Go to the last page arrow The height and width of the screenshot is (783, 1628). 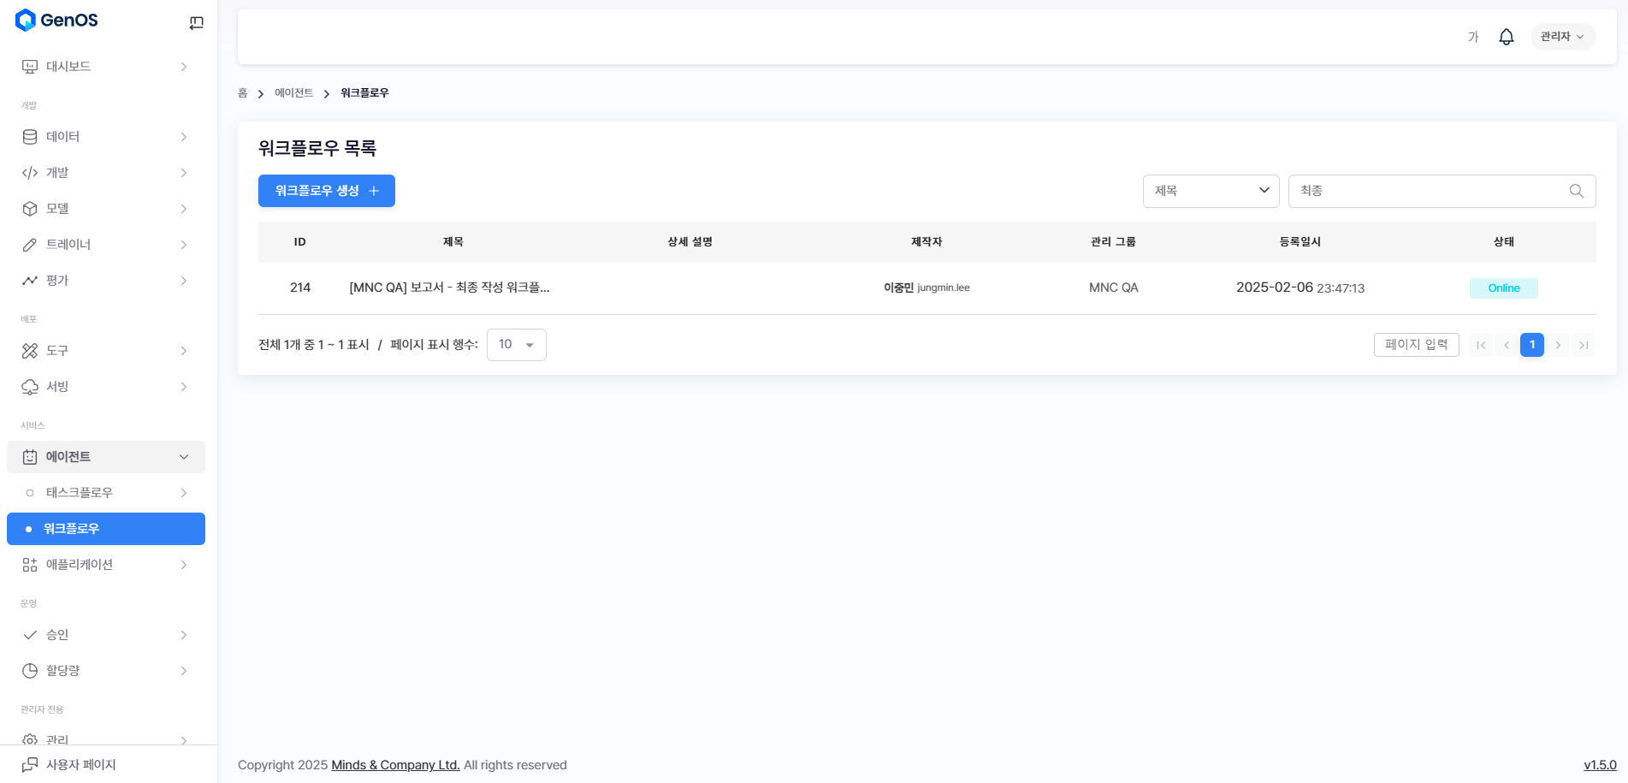(x=1584, y=345)
